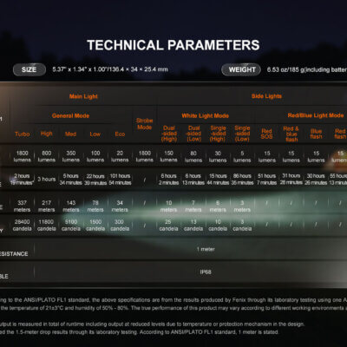Click the TECHNICAL PARAMETERS heading

click(173, 45)
